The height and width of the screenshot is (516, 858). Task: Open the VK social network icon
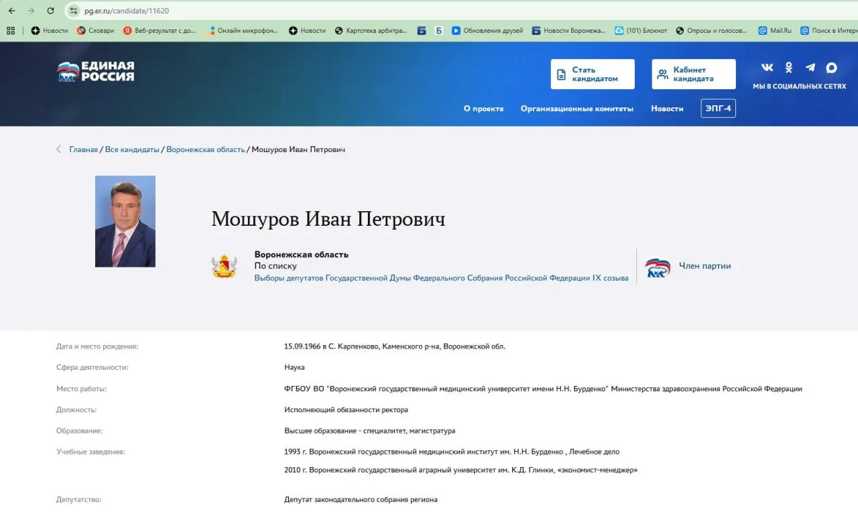[x=767, y=67]
